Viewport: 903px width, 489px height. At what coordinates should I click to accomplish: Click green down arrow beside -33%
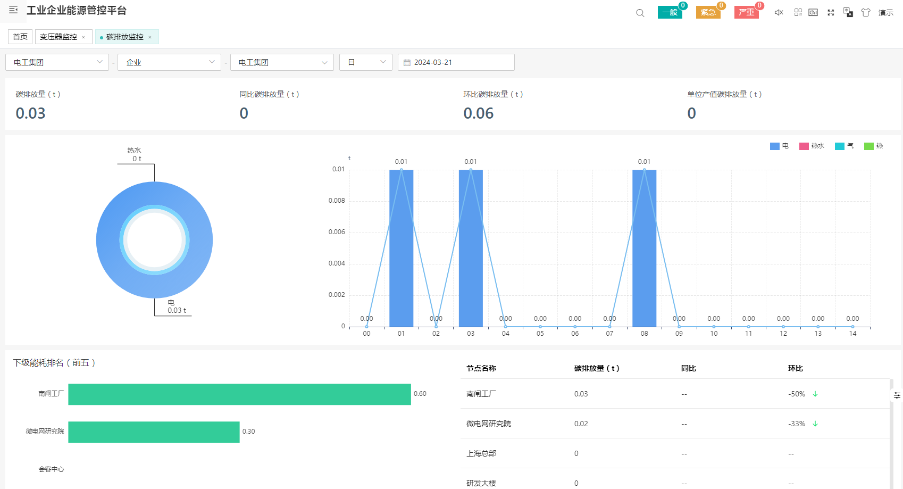(x=815, y=424)
